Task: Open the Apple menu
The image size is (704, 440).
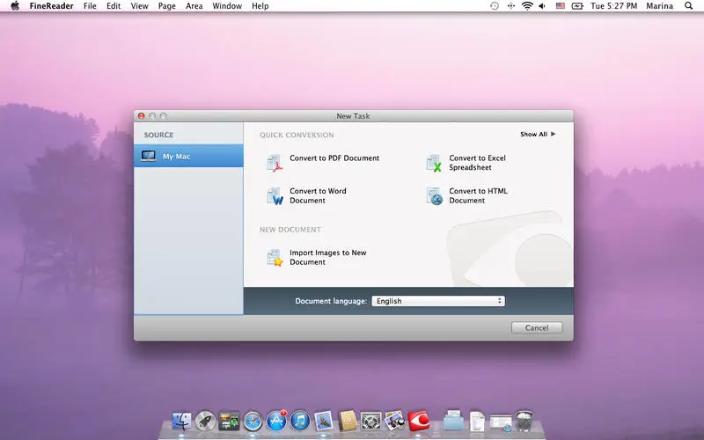Action: pos(15,6)
